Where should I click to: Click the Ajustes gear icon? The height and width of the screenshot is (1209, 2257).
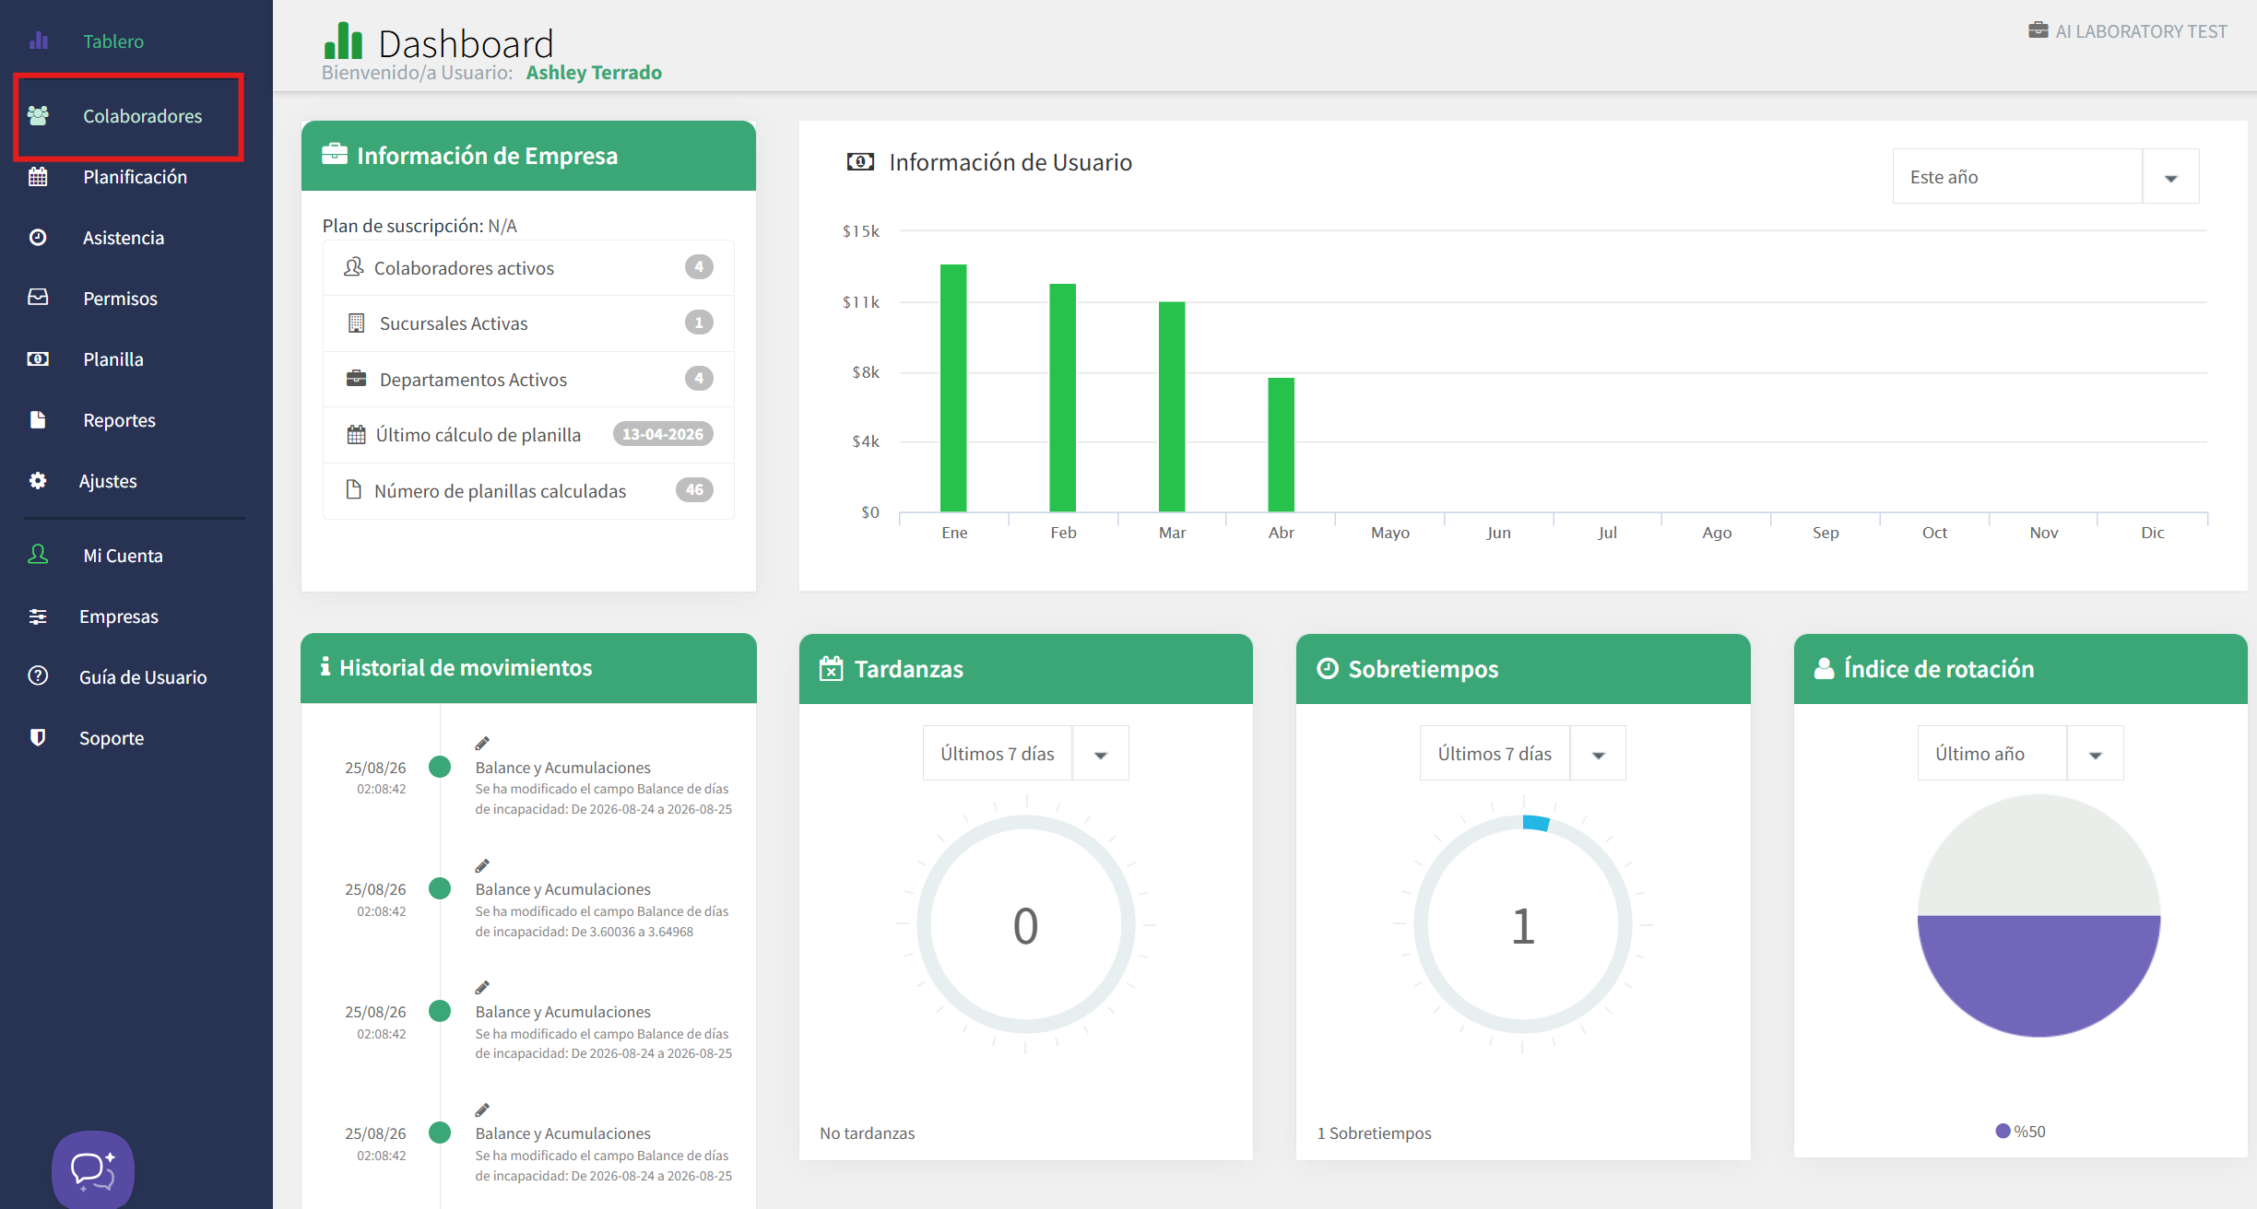pos(38,481)
